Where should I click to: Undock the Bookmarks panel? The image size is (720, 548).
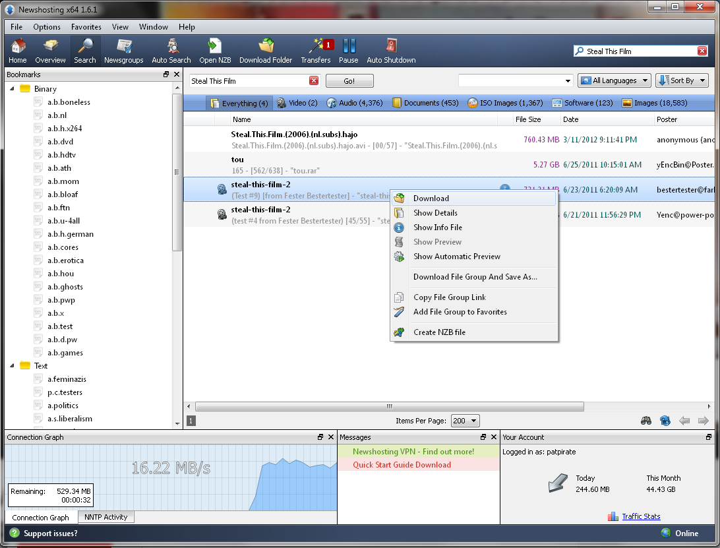166,74
